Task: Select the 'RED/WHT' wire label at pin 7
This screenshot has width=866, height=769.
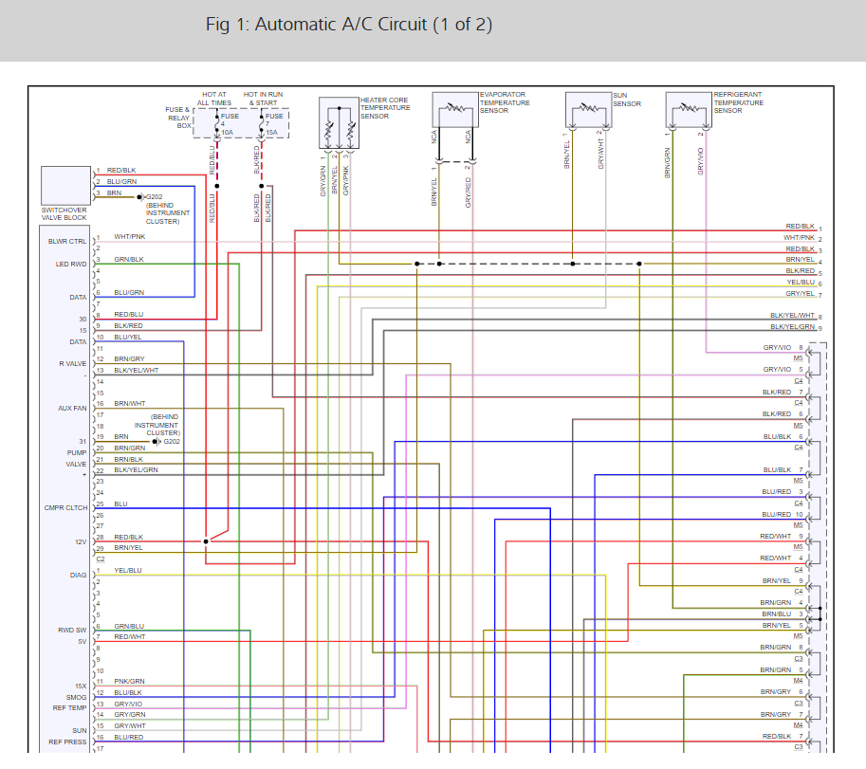Action: (130, 637)
